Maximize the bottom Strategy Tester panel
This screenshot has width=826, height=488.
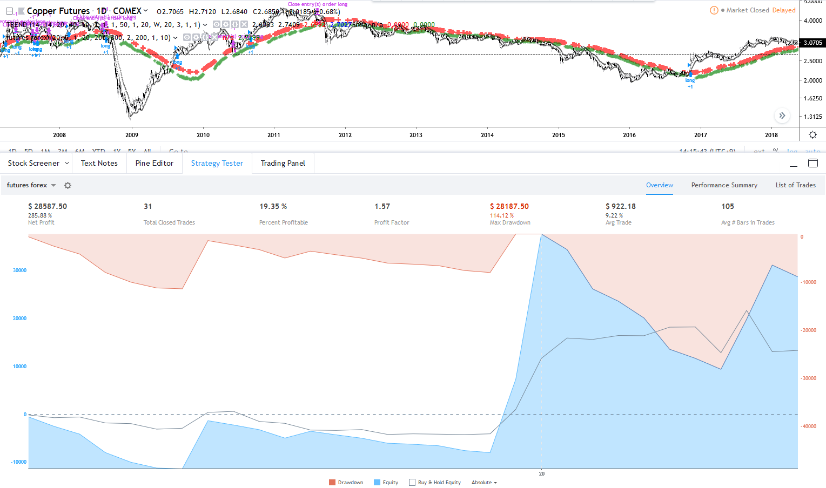pyautogui.click(x=812, y=164)
